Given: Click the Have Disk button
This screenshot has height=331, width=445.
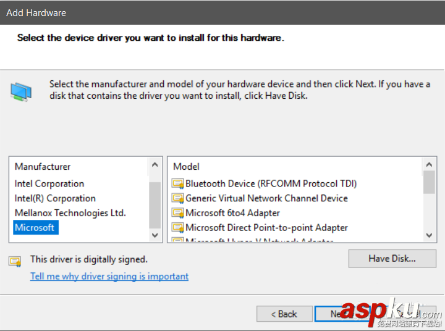Looking at the screenshot, I should click(x=392, y=258).
